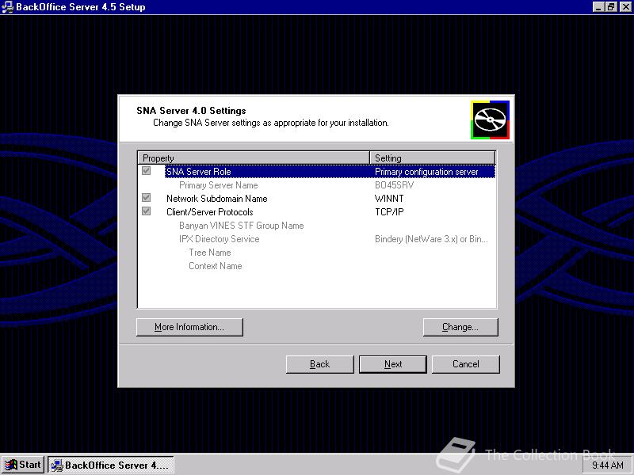Click the BO45SRV server name value
The height and width of the screenshot is (475, 634).
(x=394, y=185)
